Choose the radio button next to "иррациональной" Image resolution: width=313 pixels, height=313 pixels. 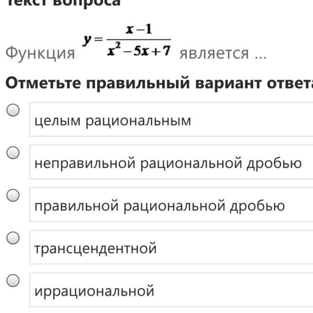coord(14,280)
